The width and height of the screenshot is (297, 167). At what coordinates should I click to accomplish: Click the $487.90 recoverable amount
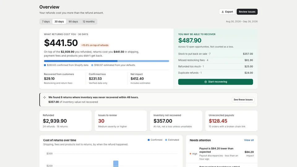click(x=190, y=40)
